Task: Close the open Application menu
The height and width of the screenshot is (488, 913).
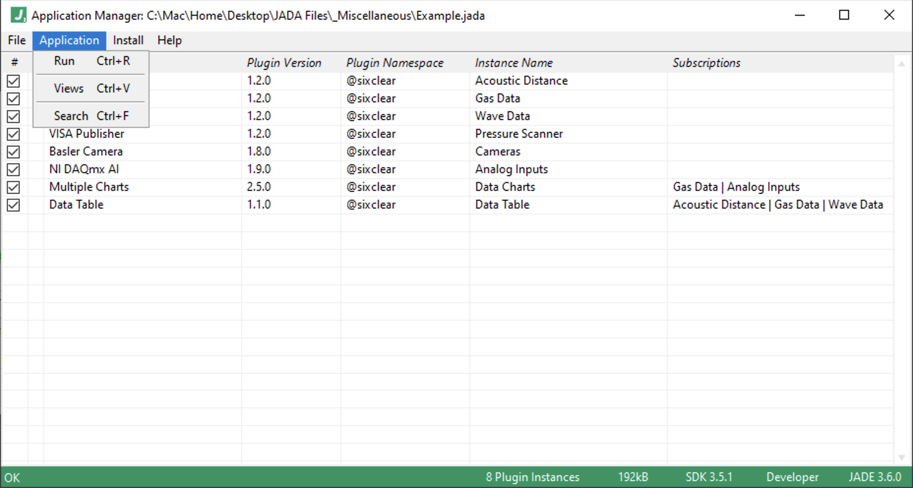Action: point(69,40)
